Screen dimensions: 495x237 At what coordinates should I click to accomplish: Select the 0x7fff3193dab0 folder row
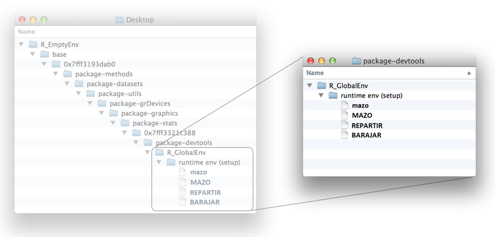89,64
